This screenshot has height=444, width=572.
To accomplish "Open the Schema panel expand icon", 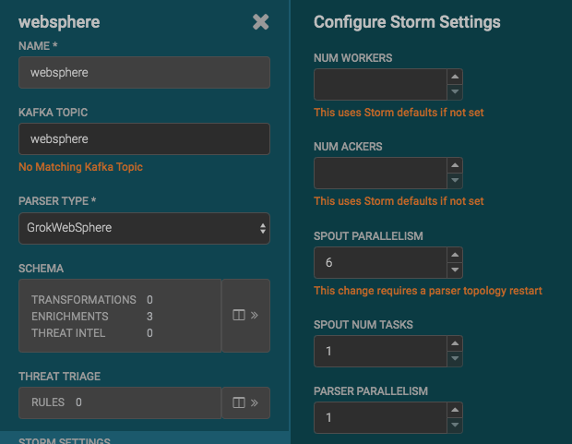I will pos(246,316).
